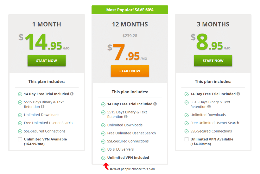Click the 14 Day Free Trial info icon in 3 Months plan
The height and width of the screenshot is (174, 260).
coord(239,94)
